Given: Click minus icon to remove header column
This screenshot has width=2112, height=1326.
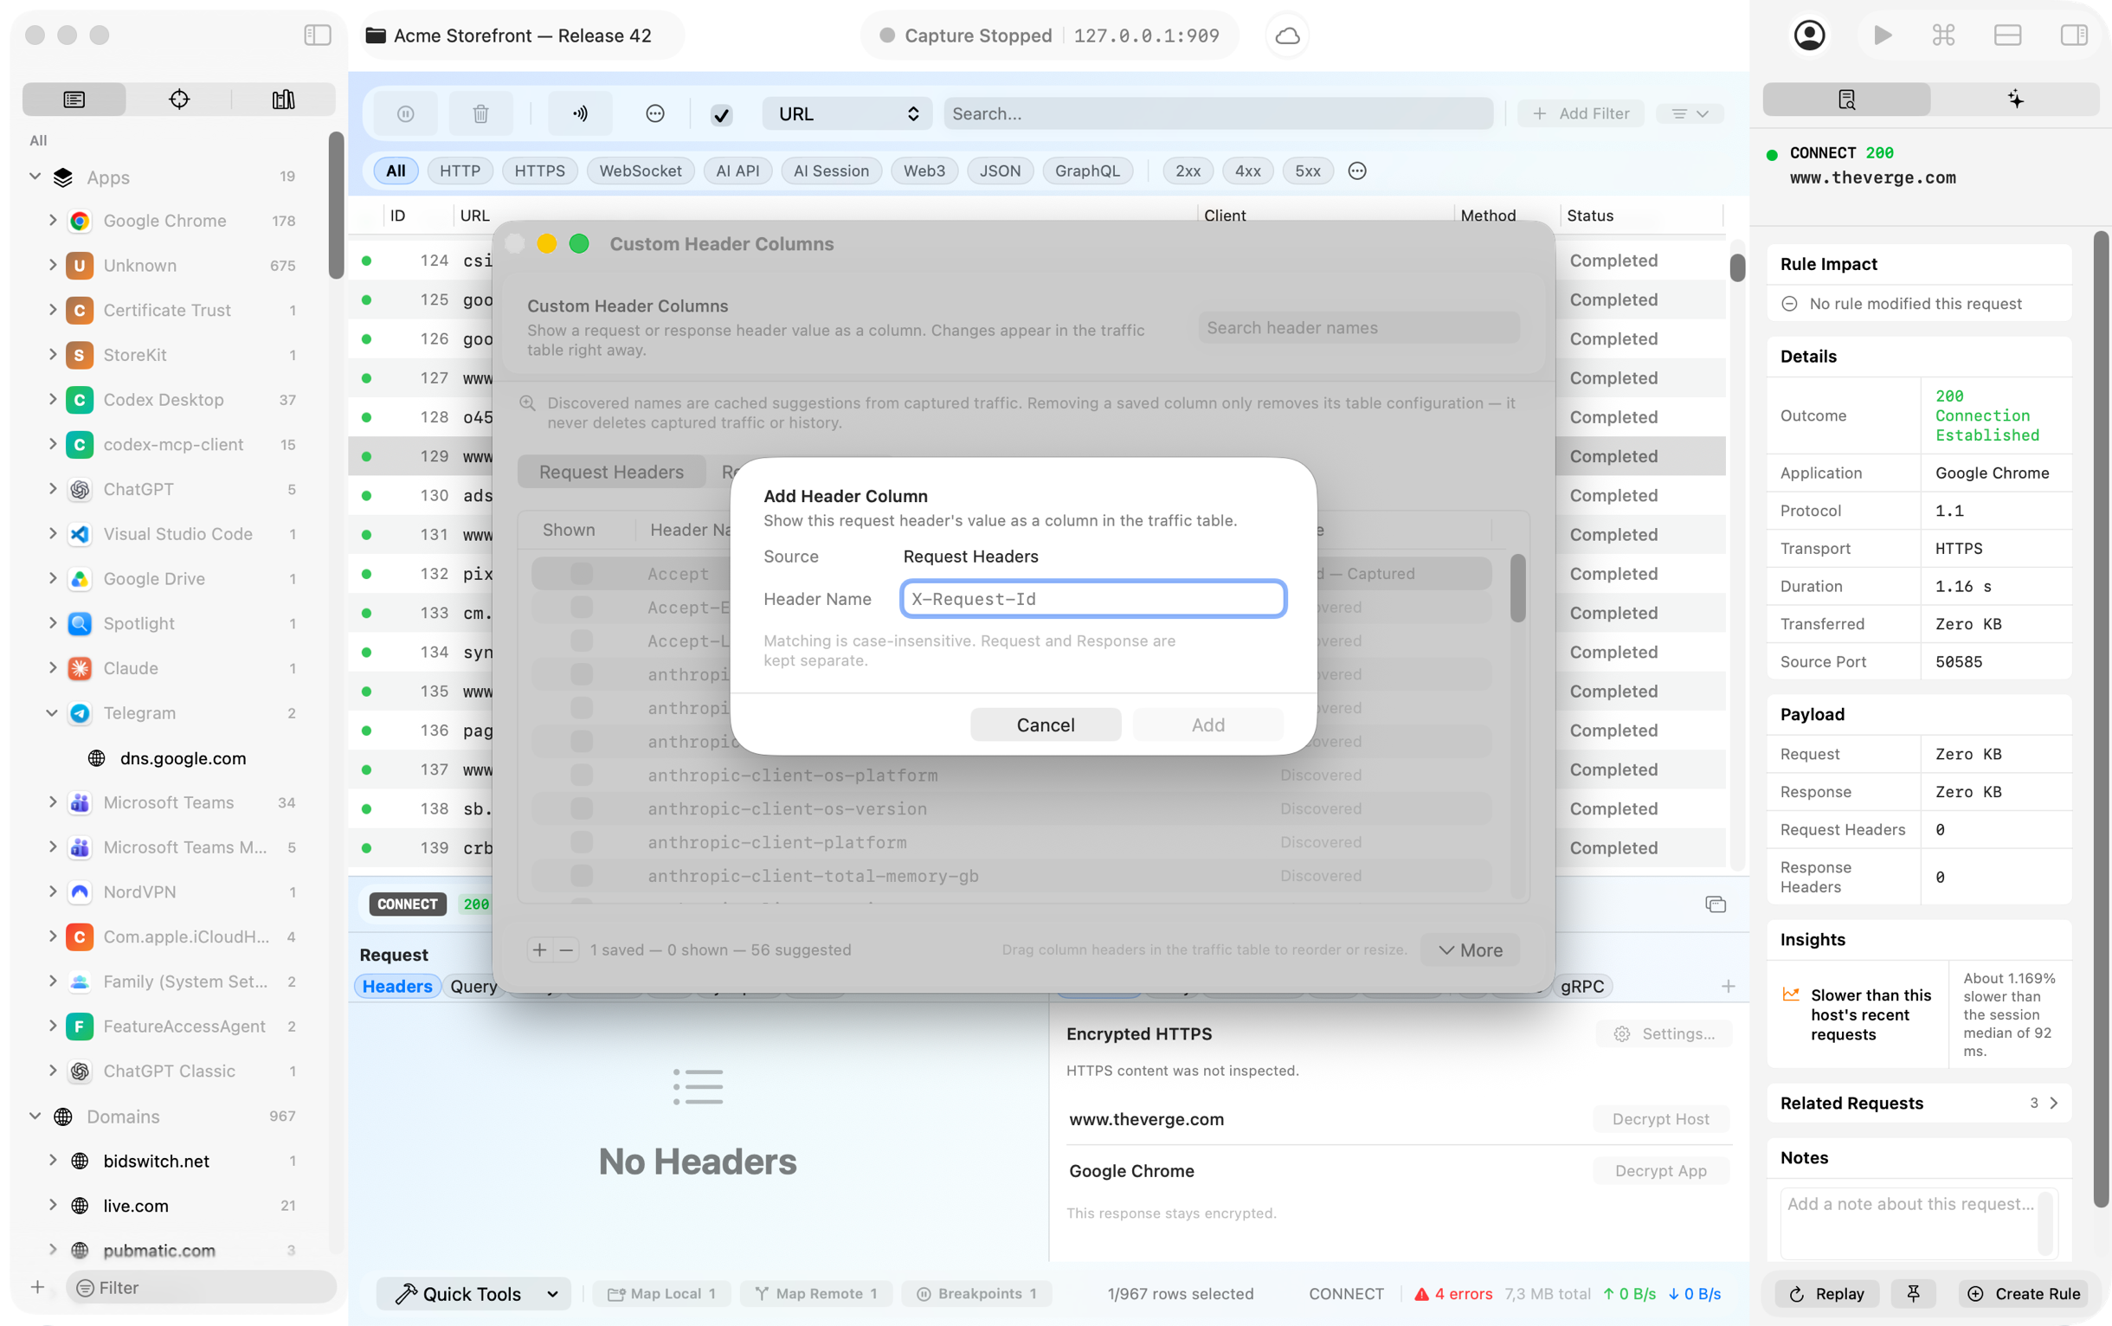Looking at the screenshot, I should (x=567, y=949).
